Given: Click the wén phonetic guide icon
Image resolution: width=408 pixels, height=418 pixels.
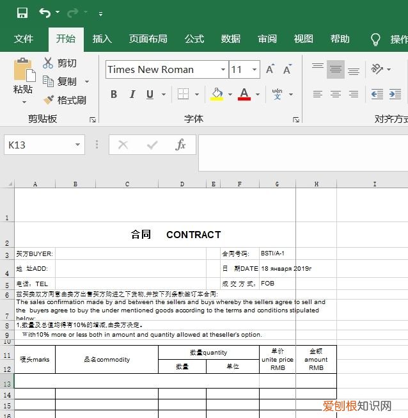Looking at the screenshot, I should pyautogui.click(x=277, y=94).
